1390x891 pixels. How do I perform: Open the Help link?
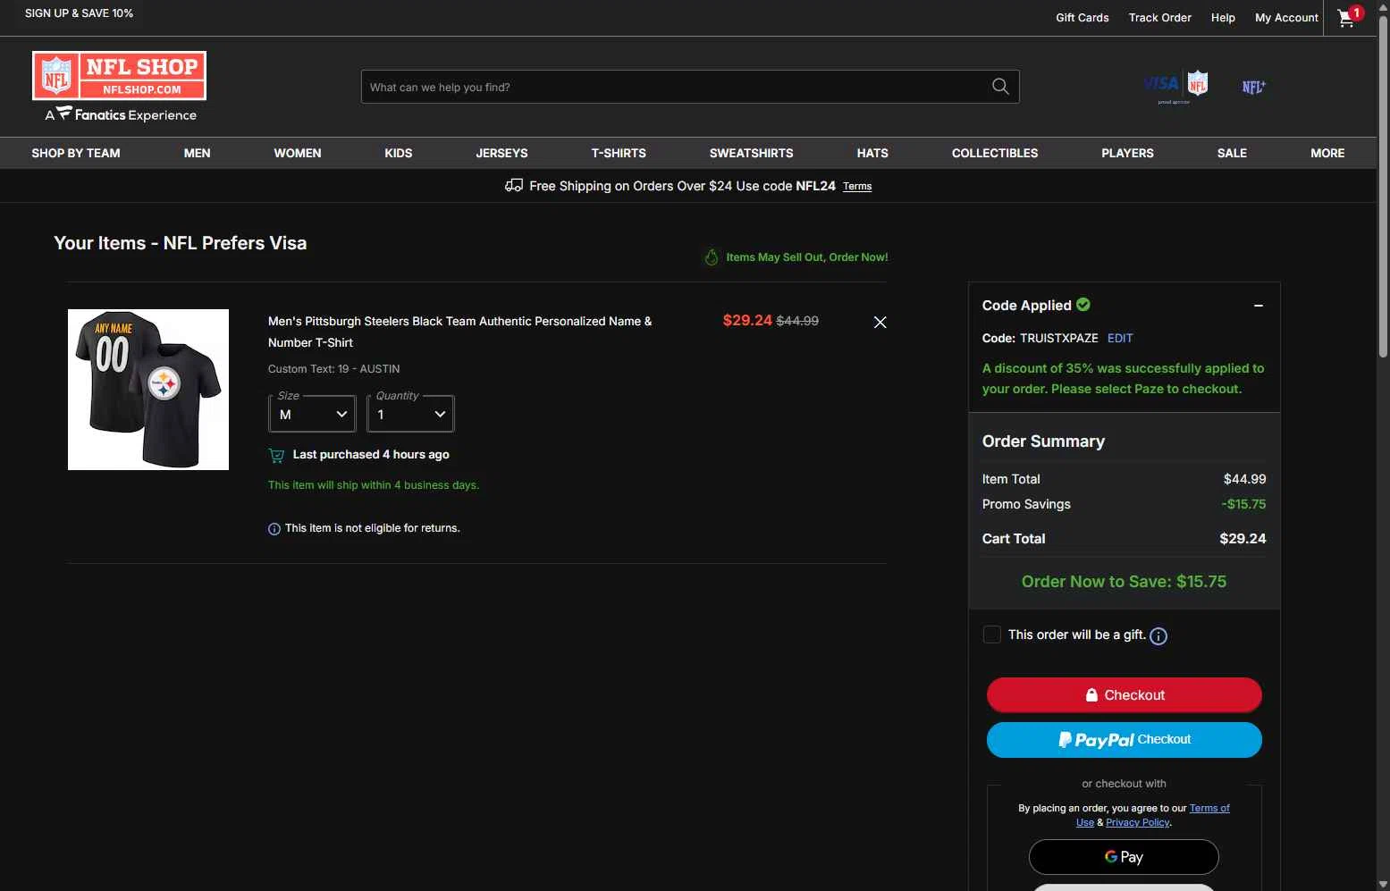click(x=1223, y=18)
